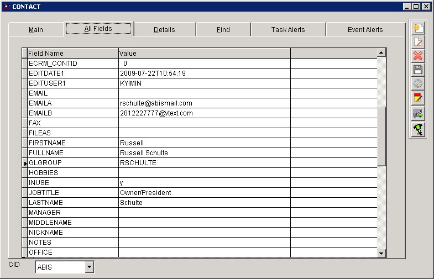Click the export icon with green arrow
Viewport: 434px width, 279px height.
[418, 114]
